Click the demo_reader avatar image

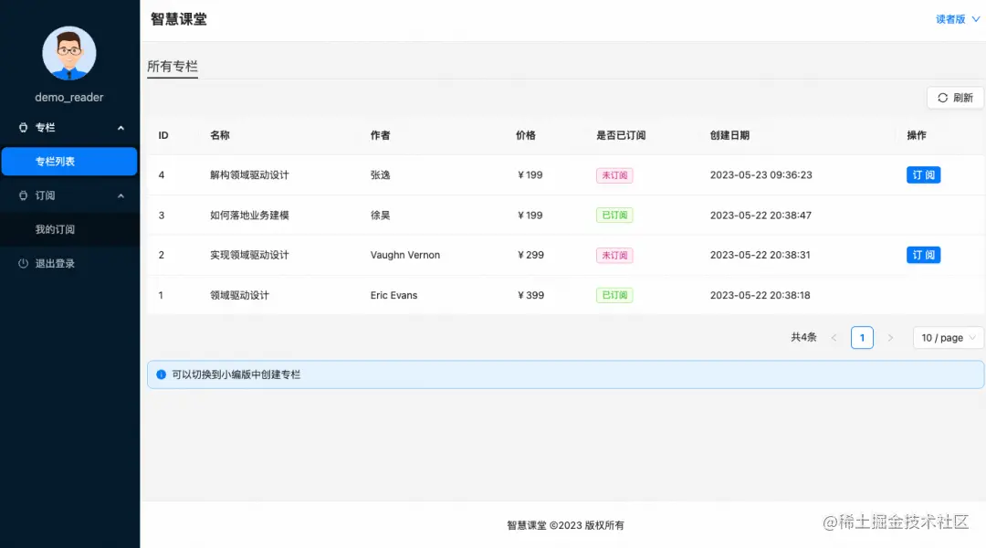coord(68,53)
